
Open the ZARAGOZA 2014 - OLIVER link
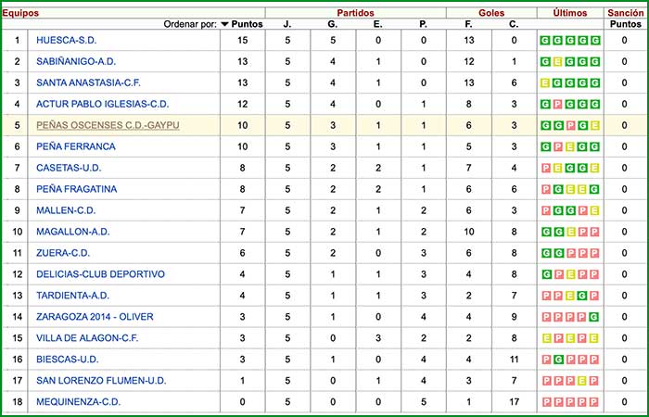[95, 317]
